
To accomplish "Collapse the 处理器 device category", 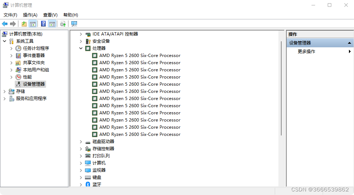I will (81, 48).
